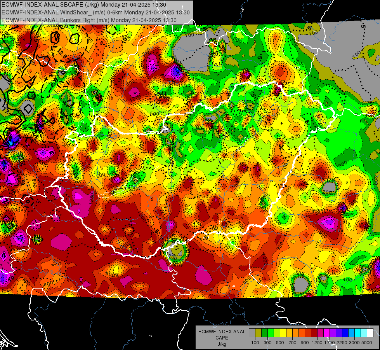Click the J/kg unit label in legend
The width and height of the screenshot is (380, 350).
pos(222,344)
